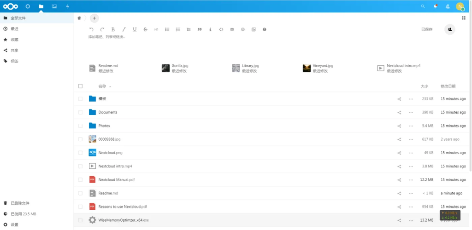Insert a blockquote in the editor
472x230 pixels.
point(200,29)
